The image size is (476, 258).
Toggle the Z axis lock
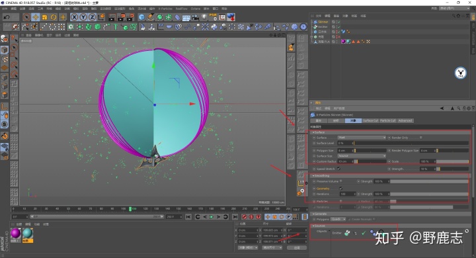pyautogui.click(x=92, y=17)
